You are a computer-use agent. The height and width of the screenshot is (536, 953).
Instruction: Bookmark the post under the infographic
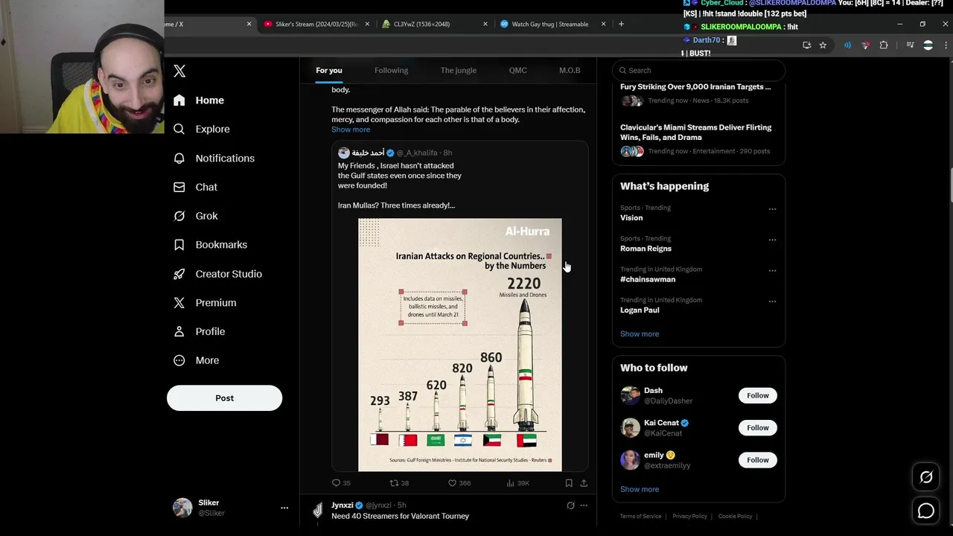[569, 483]
